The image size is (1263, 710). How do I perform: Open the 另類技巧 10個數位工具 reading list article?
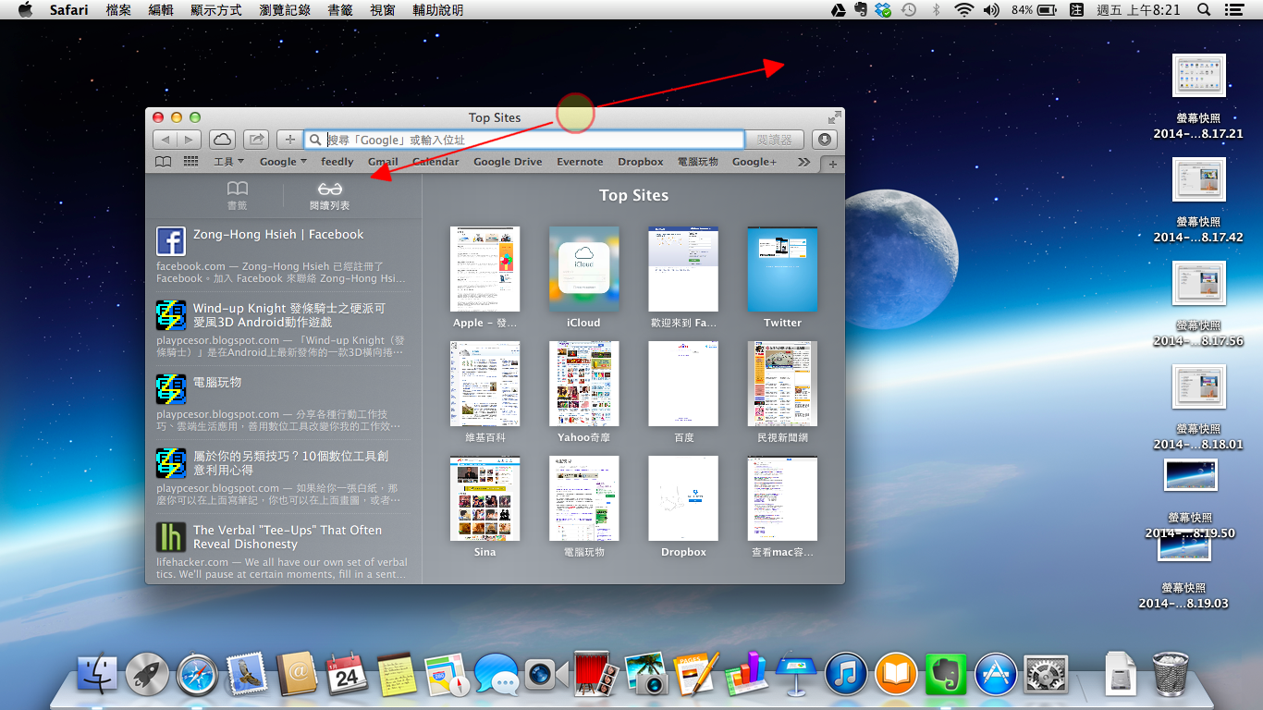(283, 477)
